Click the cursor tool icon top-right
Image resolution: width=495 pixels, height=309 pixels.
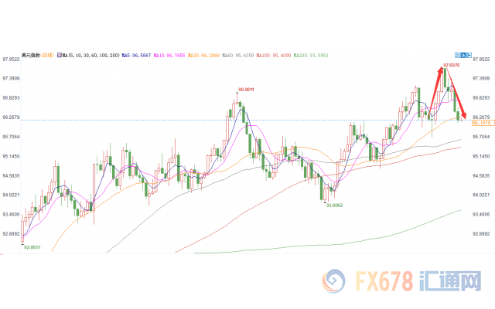point(463,55)
